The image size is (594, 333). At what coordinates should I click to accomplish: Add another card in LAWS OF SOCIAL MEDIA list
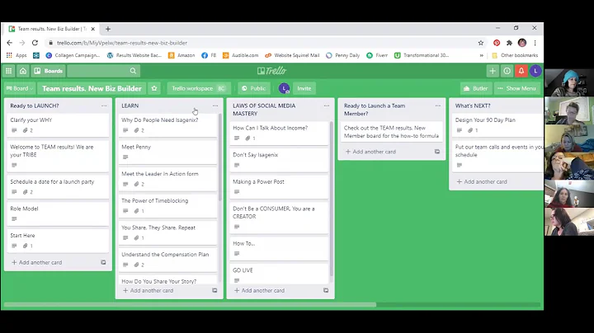coord(260,291)
